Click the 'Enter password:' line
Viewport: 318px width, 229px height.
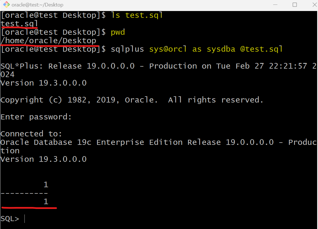(x=36, y=117)
